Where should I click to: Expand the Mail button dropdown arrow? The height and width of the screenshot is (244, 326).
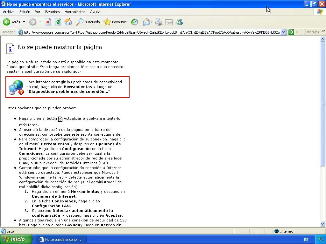pos(152,22)
